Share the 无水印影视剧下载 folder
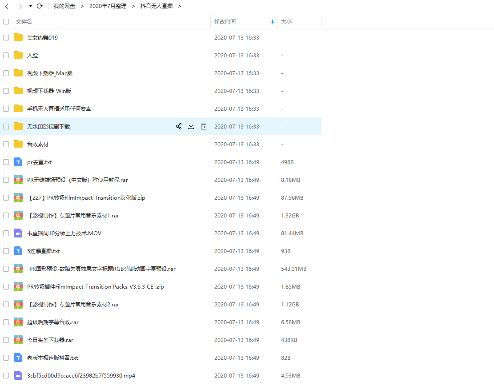Image resolution: width=494 pixels, height=386 pixels. coord(179,126)
